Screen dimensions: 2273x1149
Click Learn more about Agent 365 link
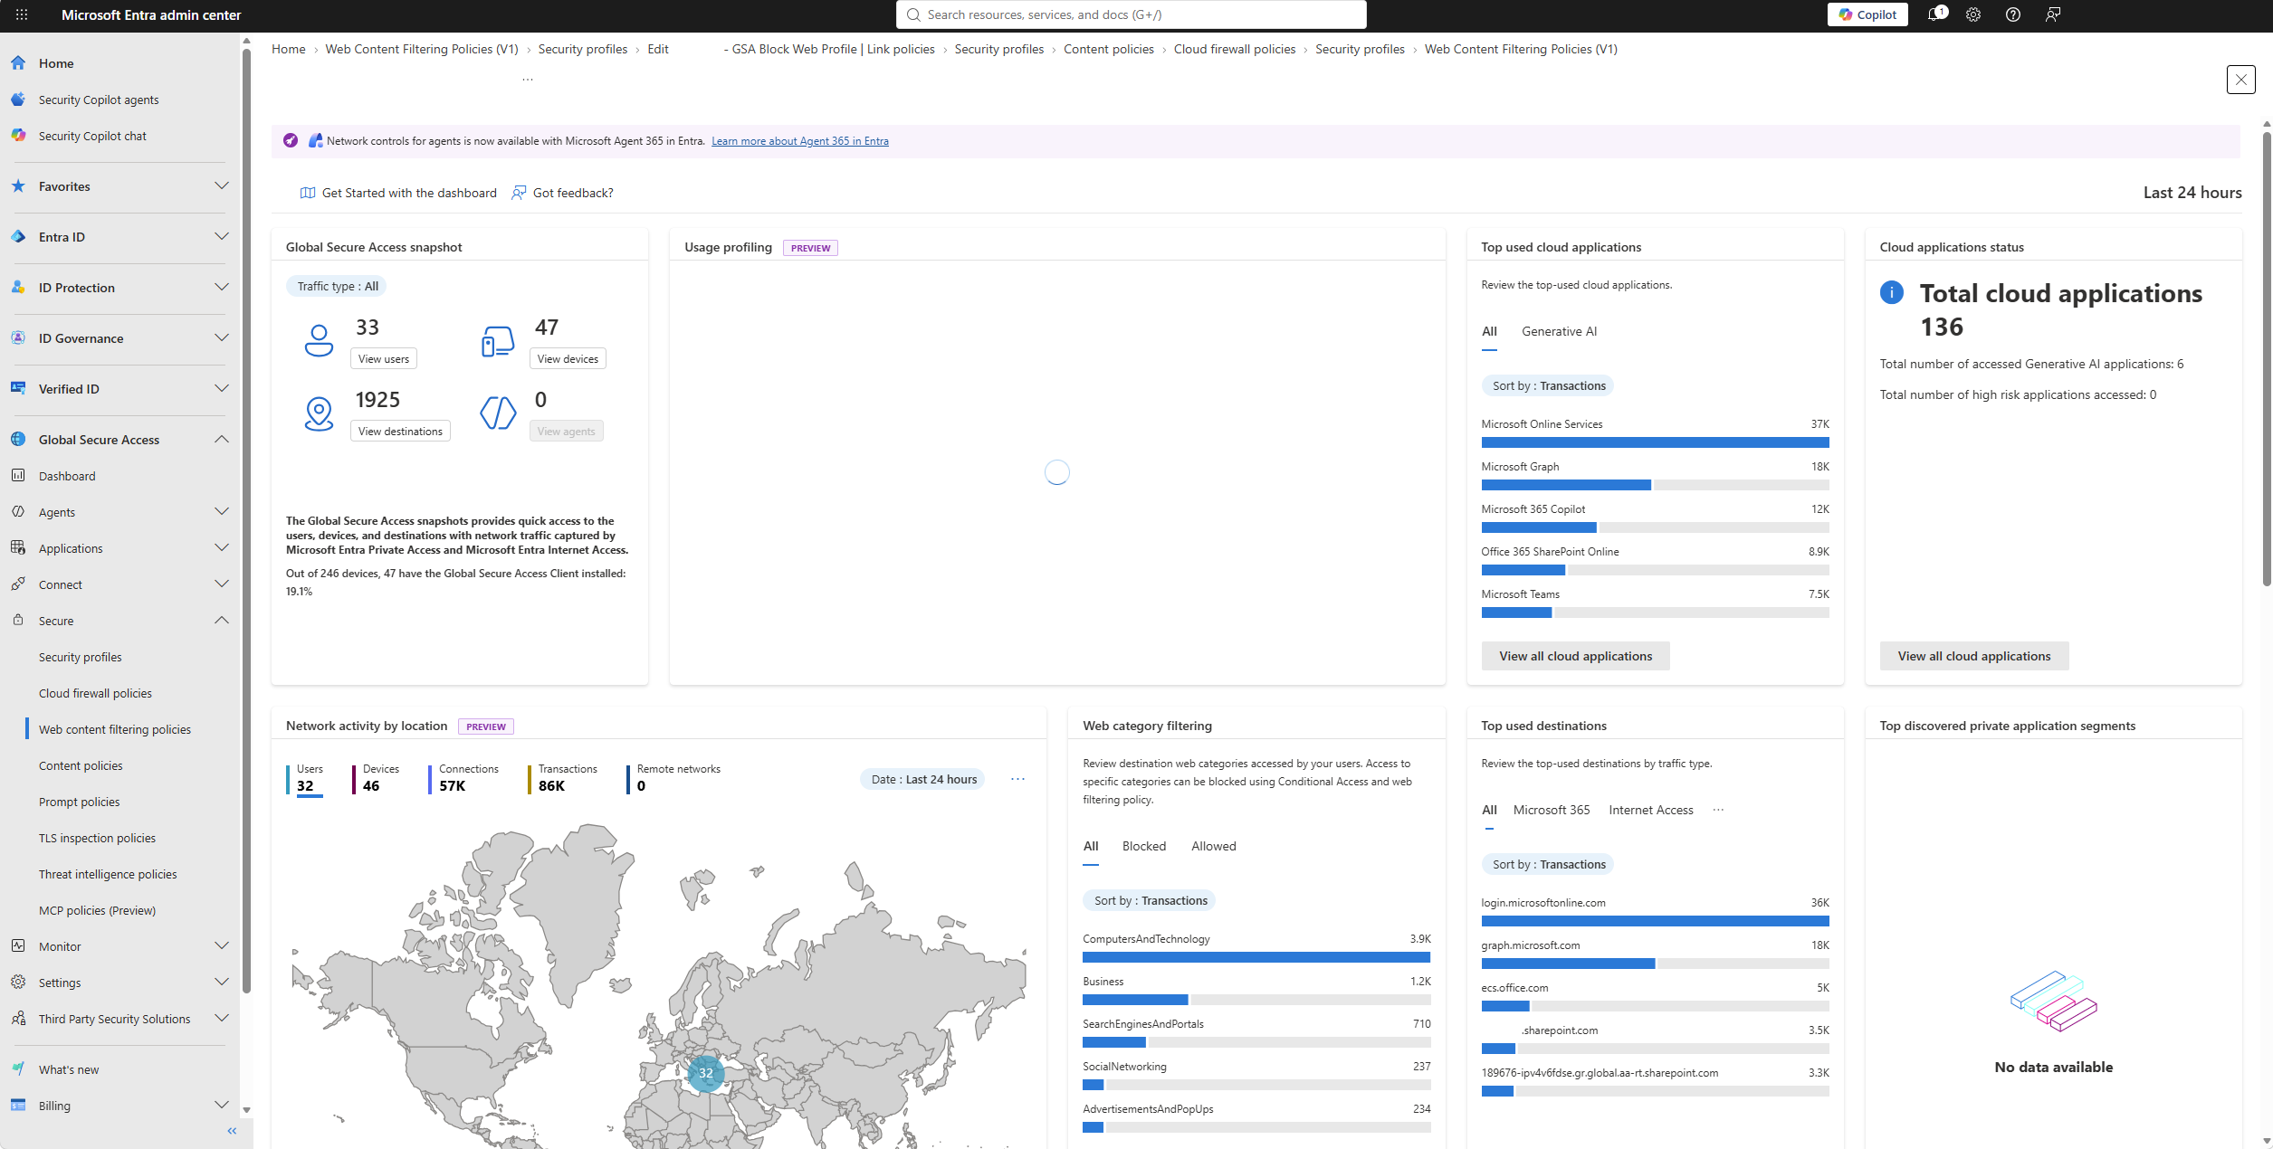click(799, 141)
